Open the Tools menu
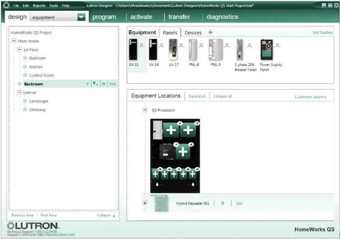The height and width of the screenshot is (239, 340). click(54, 5)
